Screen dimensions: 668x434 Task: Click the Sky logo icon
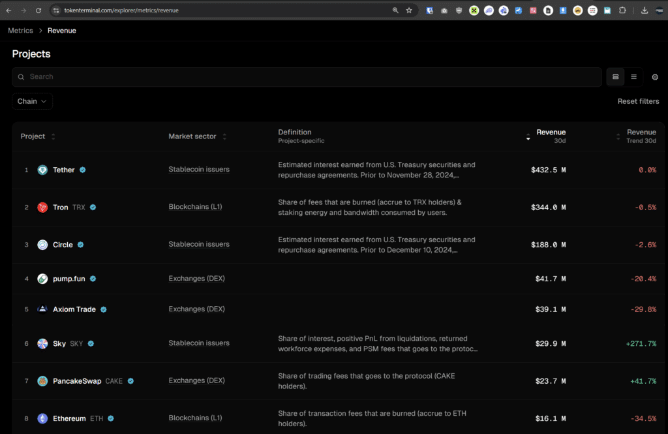[x=42, y=344]
